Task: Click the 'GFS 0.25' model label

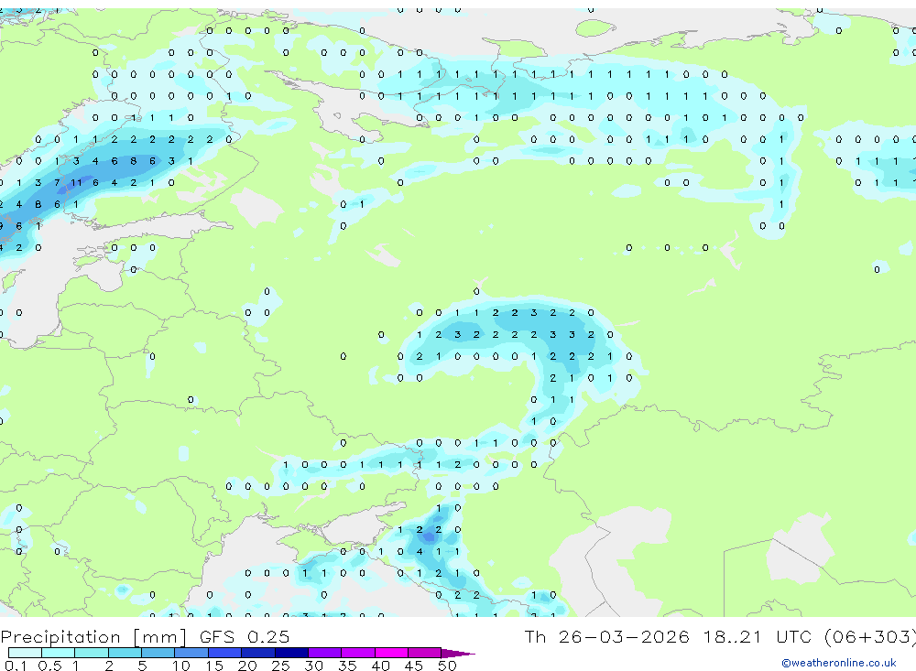Action: (245, 636)
